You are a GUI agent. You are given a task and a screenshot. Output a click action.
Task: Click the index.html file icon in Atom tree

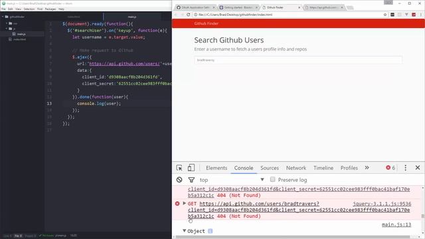point(11,39)
